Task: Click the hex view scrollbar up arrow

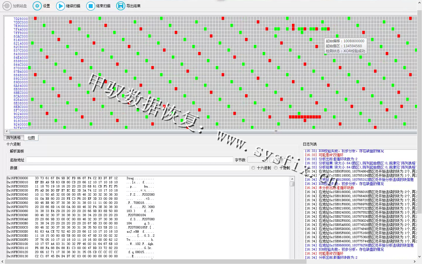Action: point(292,179)
